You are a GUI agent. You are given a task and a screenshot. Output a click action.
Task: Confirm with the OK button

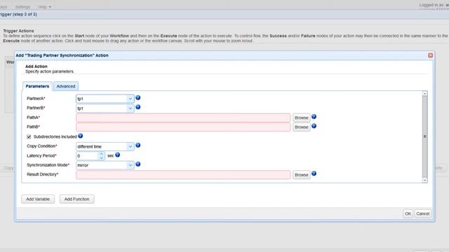click(x=408, y=213)
